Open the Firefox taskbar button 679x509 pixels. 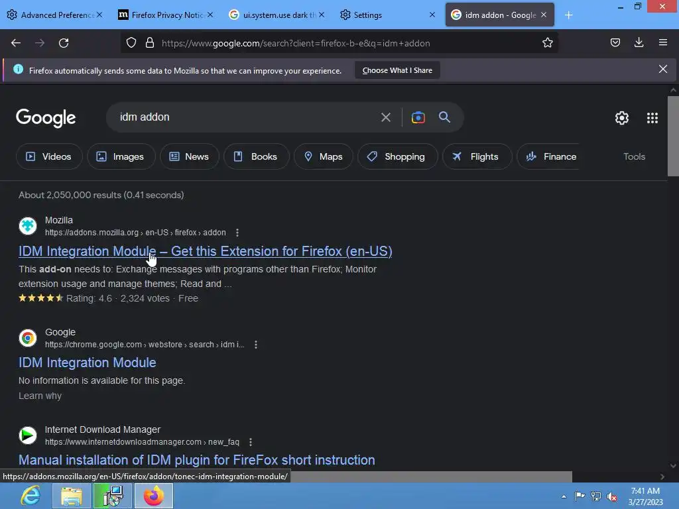tap(154, 496)
